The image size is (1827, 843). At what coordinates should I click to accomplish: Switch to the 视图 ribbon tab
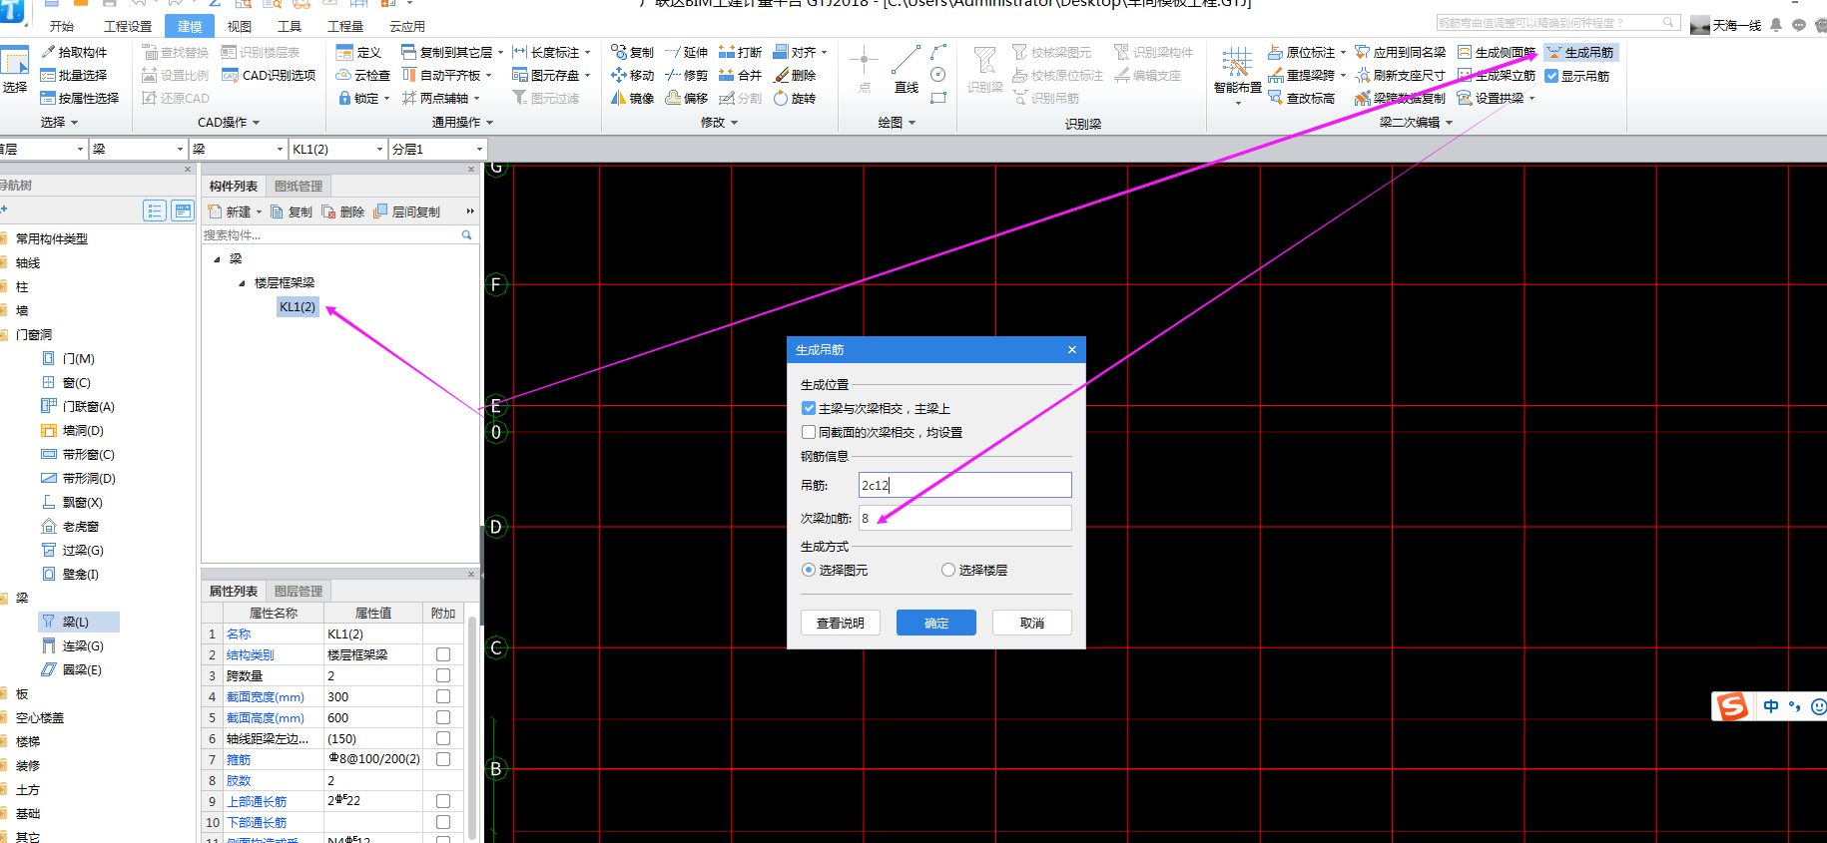tap(240, 26)
